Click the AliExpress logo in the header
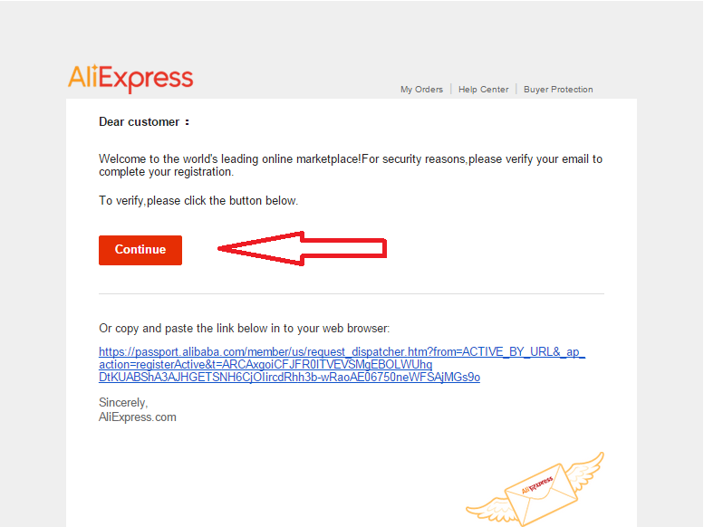 coord(130,79)
